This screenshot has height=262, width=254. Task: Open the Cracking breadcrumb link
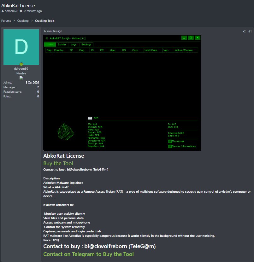tap(23, 21)
